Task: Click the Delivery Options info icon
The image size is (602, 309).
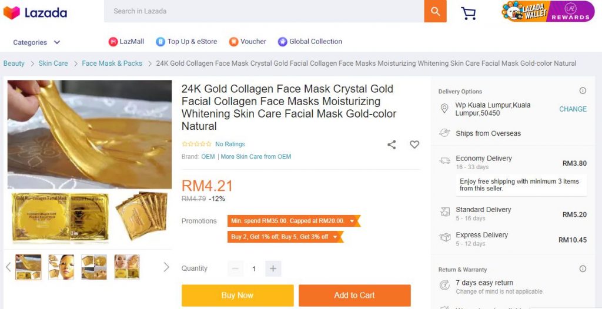Action: point(583,91)
